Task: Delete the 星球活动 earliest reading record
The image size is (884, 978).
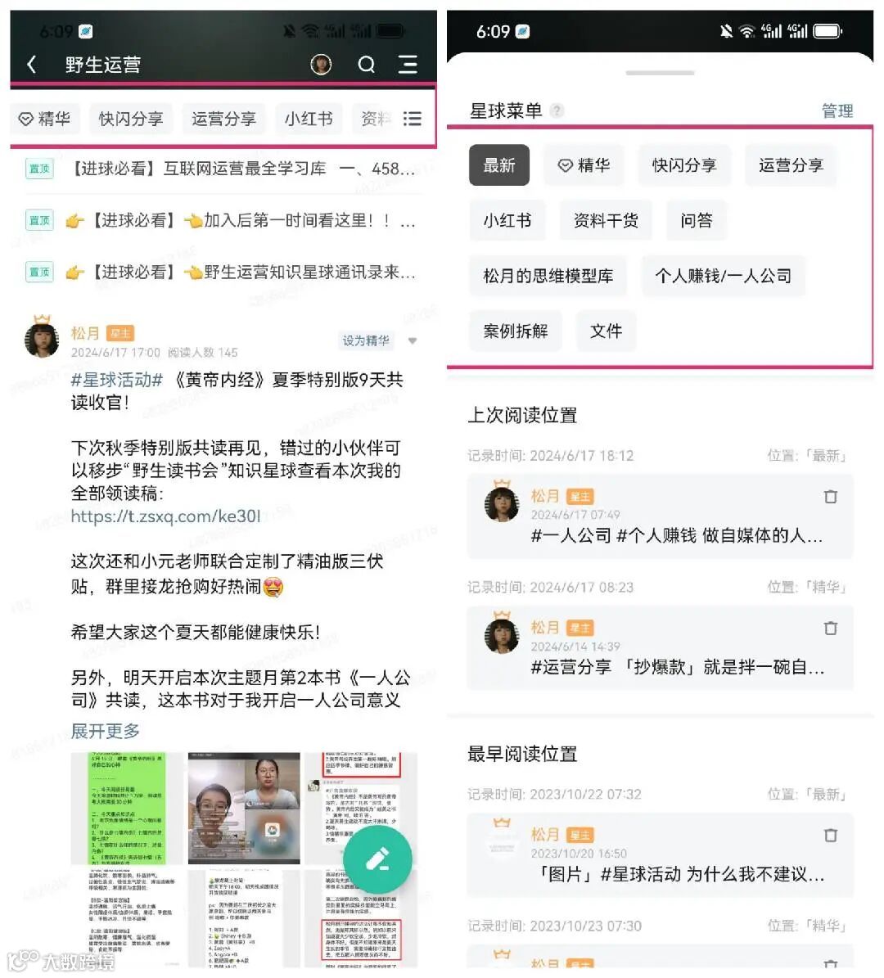Action: [830, 835]
